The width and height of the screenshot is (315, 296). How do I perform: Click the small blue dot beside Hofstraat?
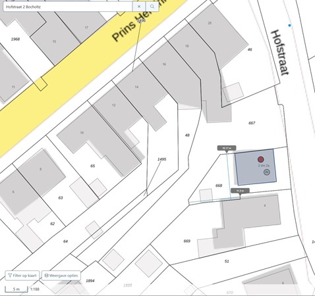(x=289, y=26)
